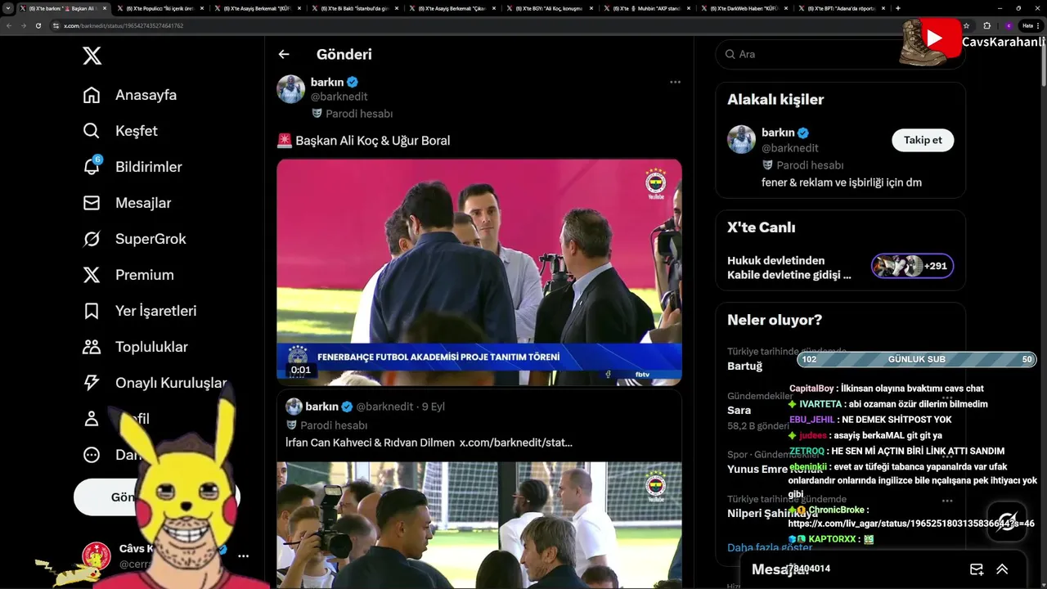
Task: Click the Grok icon next to SuperGrok
Action: point(92,239)
